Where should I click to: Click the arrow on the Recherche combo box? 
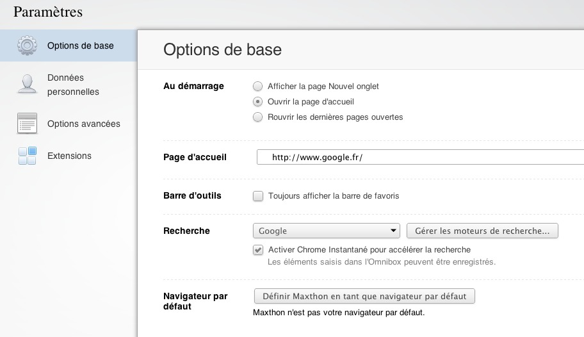(x=393, y=231)
